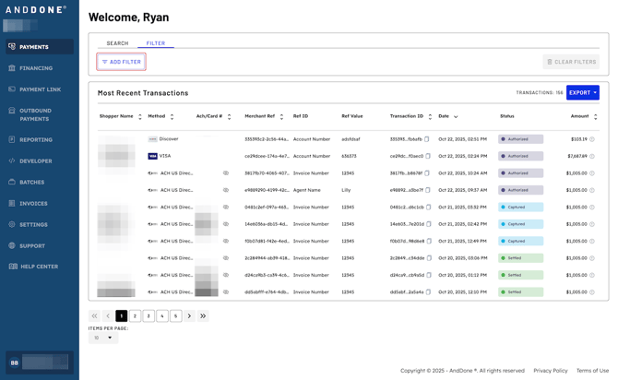Select the Filter tab
Viewport: 618px width, 380px height.
click(x=155, y=43)
